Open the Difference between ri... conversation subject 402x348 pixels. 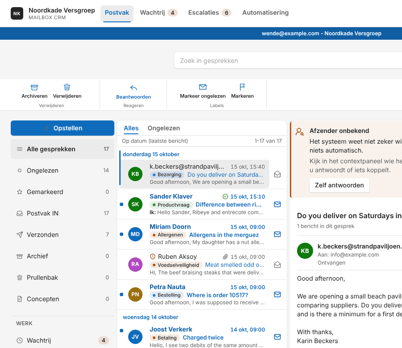[228, 205]
